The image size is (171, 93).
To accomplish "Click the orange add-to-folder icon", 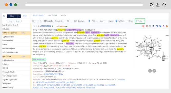I will (x=167, y=26).
